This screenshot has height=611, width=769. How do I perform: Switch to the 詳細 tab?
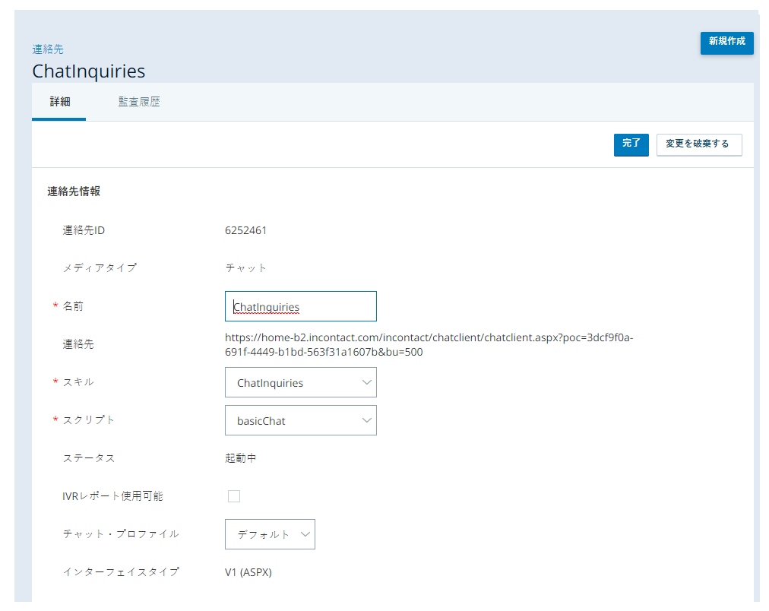(59, 102)
